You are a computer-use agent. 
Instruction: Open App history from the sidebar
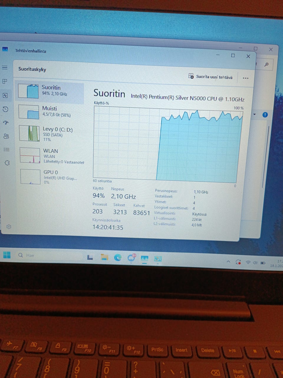5,109
